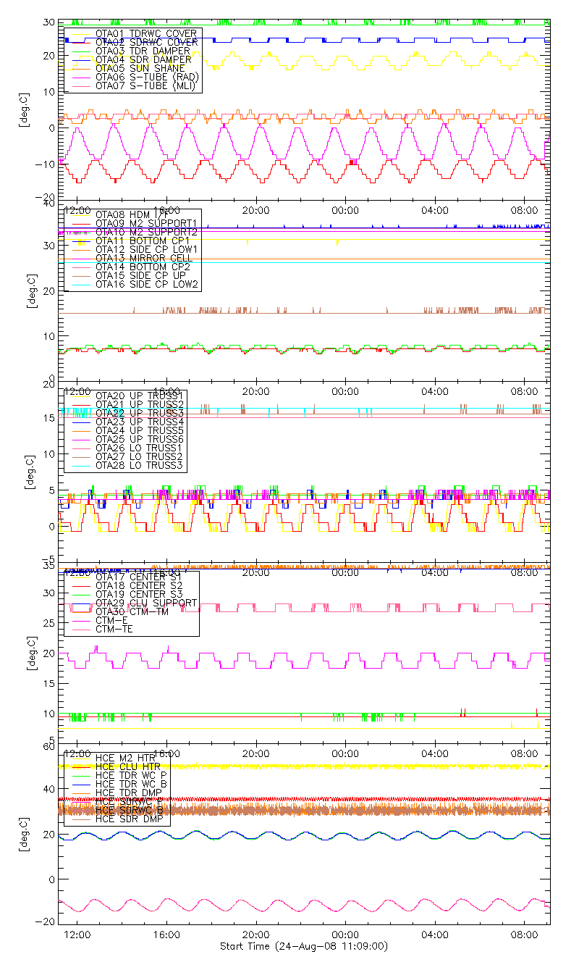Click the 00:00 tick on the bottom axis
579x978 pixels.
[x=345, y=935]
